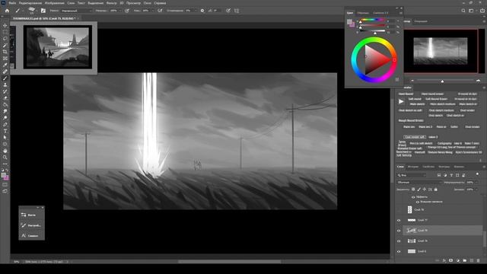Select the Crop tool

[x=5, y=52]
